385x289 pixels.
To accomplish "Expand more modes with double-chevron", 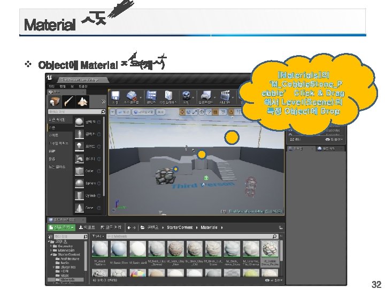I will (x=103, y=102).
